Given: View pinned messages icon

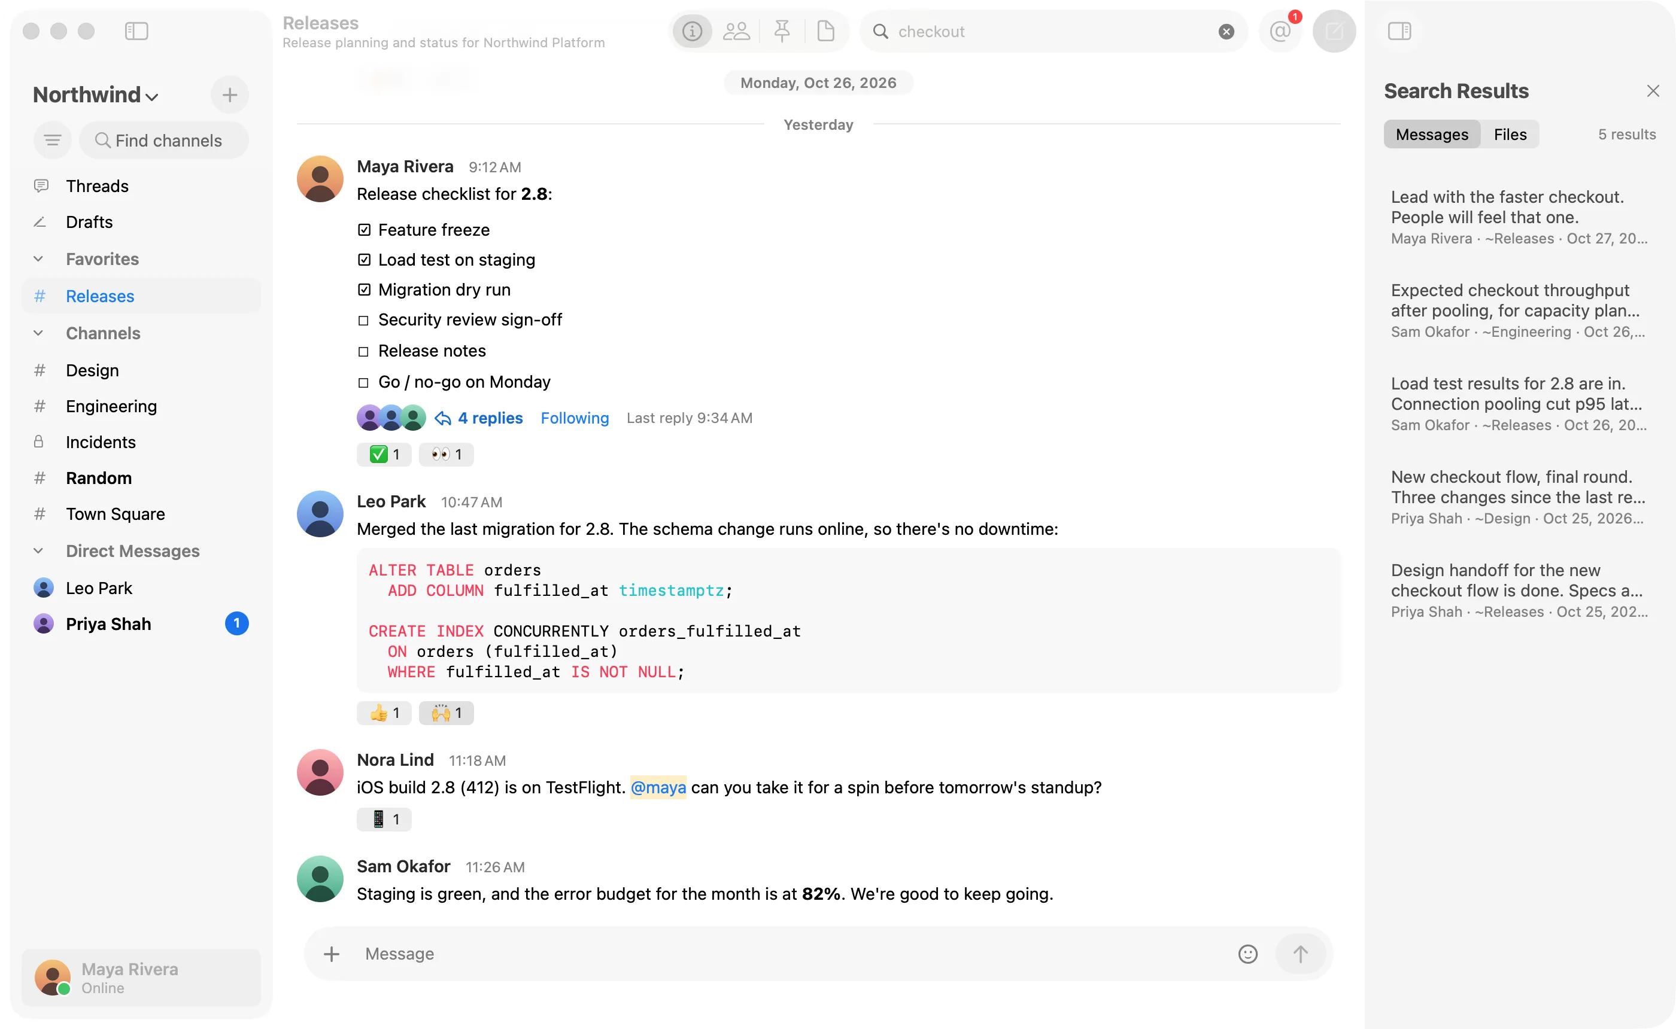Looking at the screenshot, I should tap(782, 31).
